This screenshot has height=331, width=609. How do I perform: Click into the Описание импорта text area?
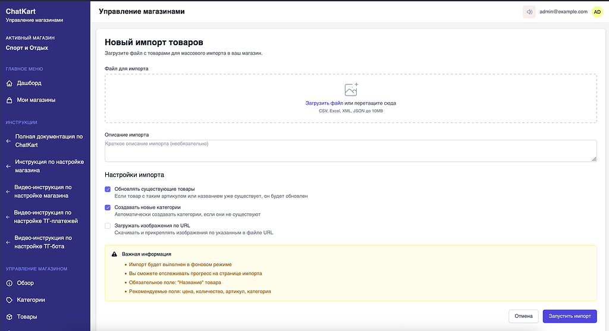point(350,150)
